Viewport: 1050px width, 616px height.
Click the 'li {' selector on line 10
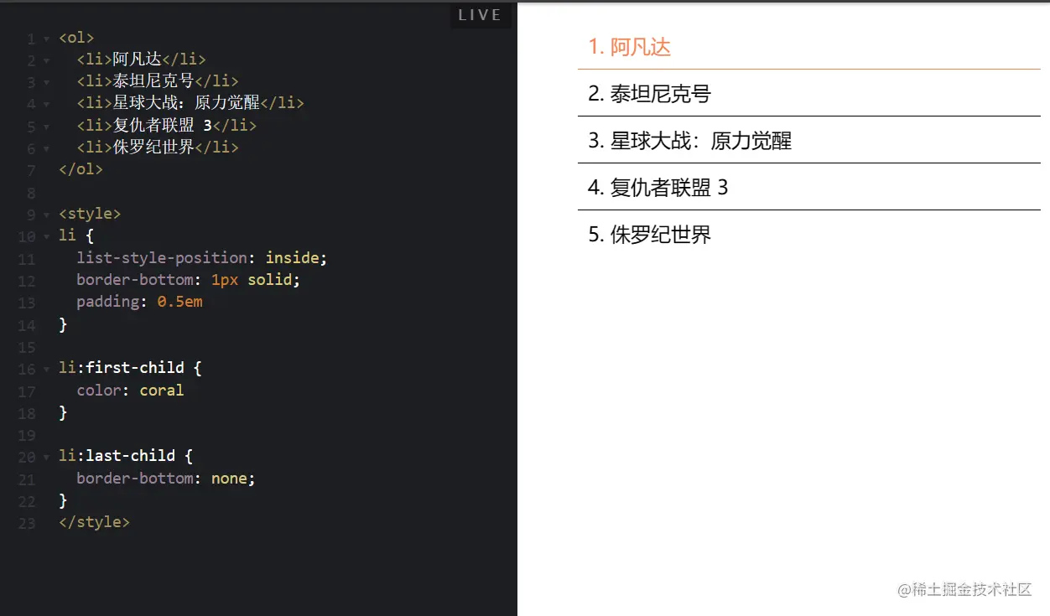coord(76,236)
